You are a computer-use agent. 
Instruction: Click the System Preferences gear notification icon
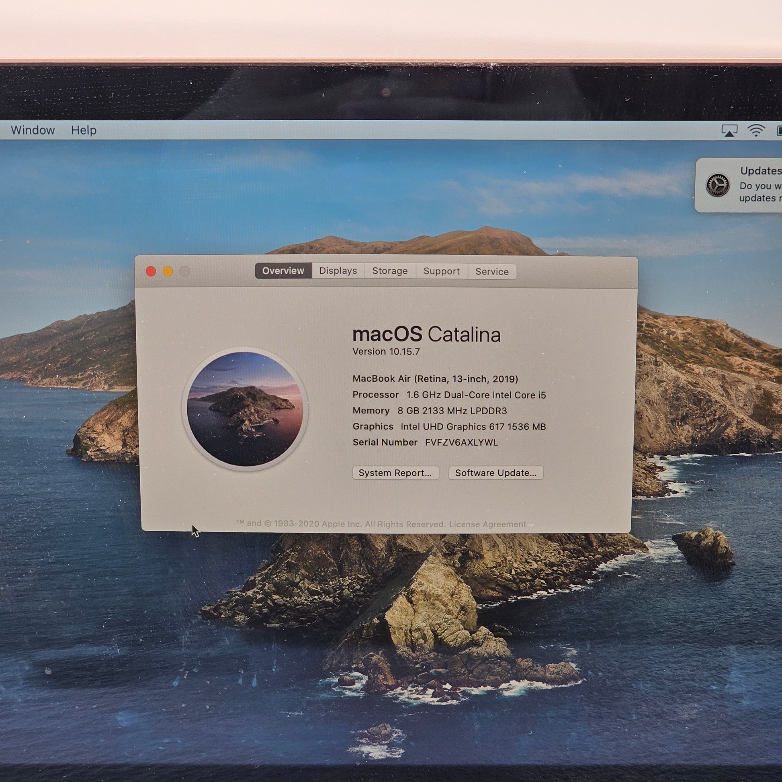pos(718,185)
